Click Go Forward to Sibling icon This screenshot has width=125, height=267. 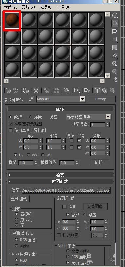pos(112,90)
